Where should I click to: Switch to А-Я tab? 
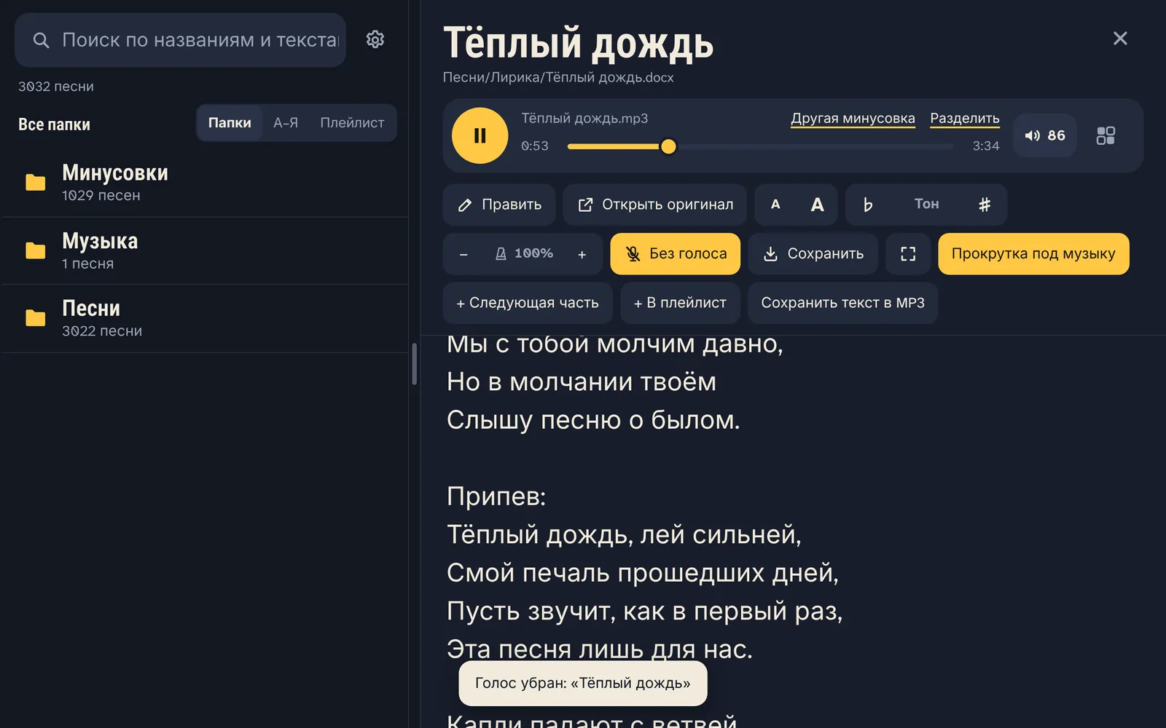[x=286, y=123]
